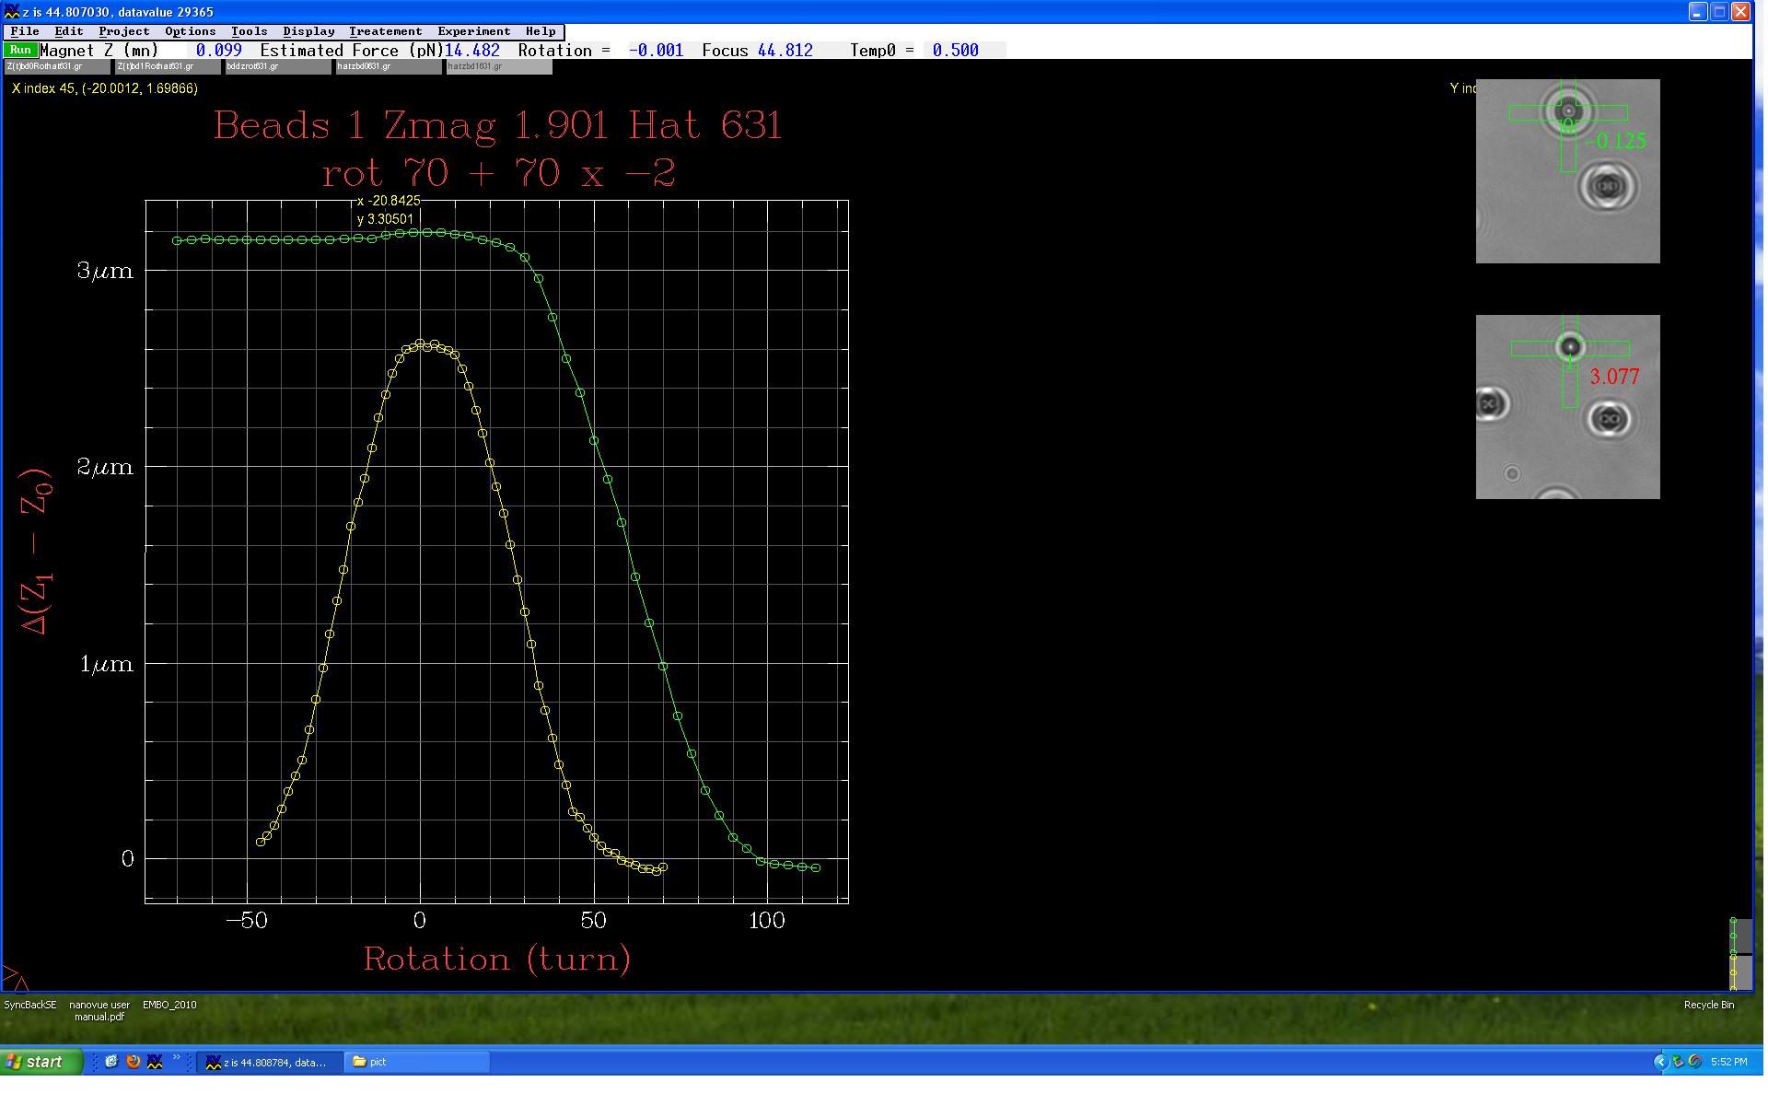Click the Rotation value field
1768x1105 pixels.
[656, 51]
